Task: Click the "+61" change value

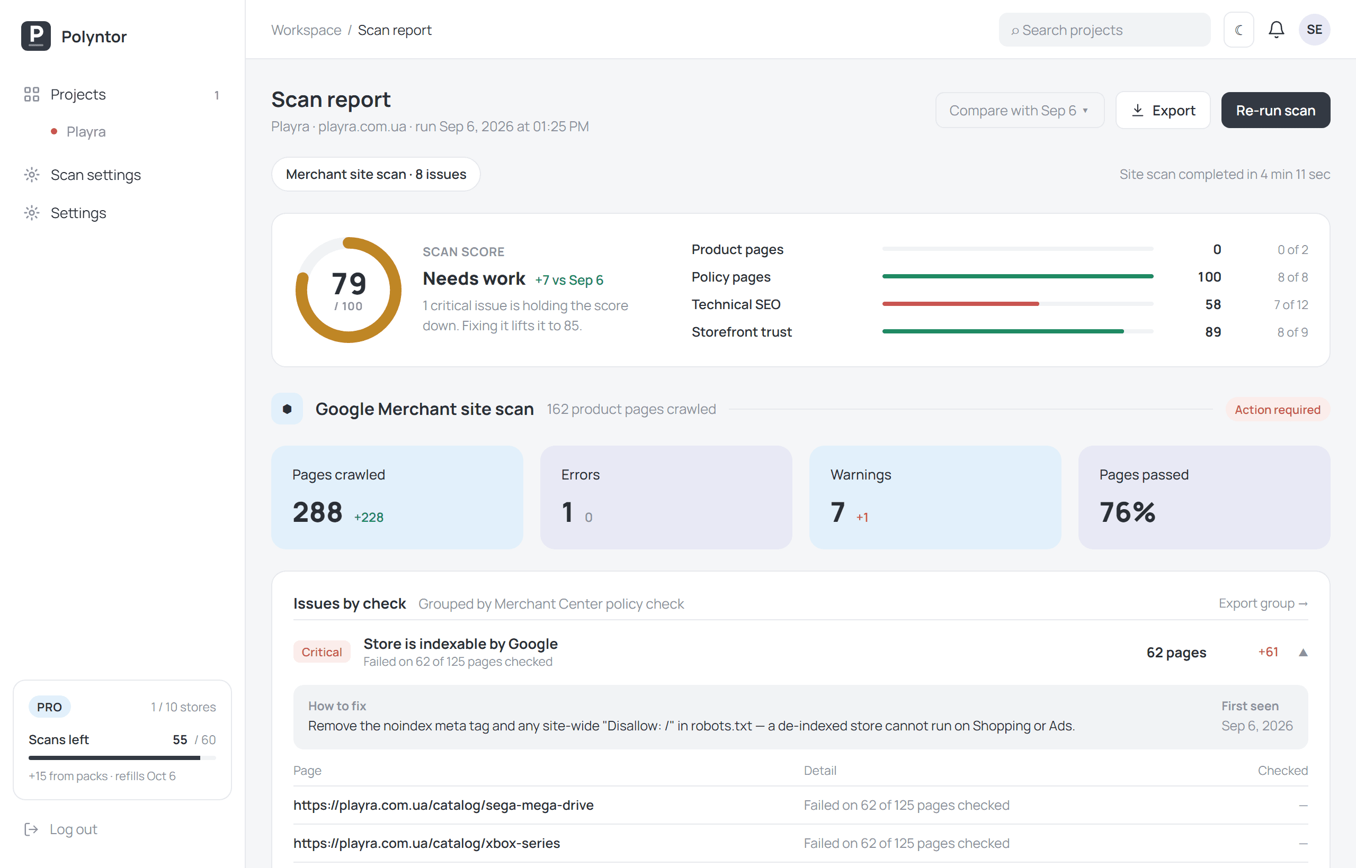Action: tap(1268, 652)
